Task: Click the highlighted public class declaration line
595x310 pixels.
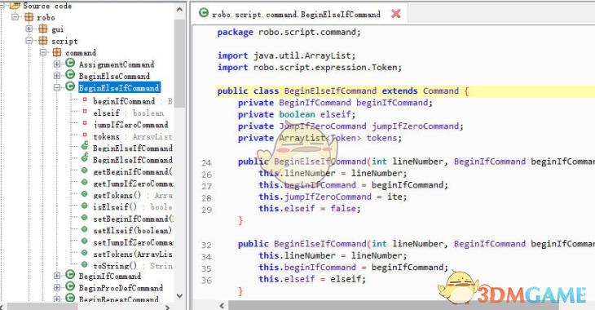Action: click(406, 91)
